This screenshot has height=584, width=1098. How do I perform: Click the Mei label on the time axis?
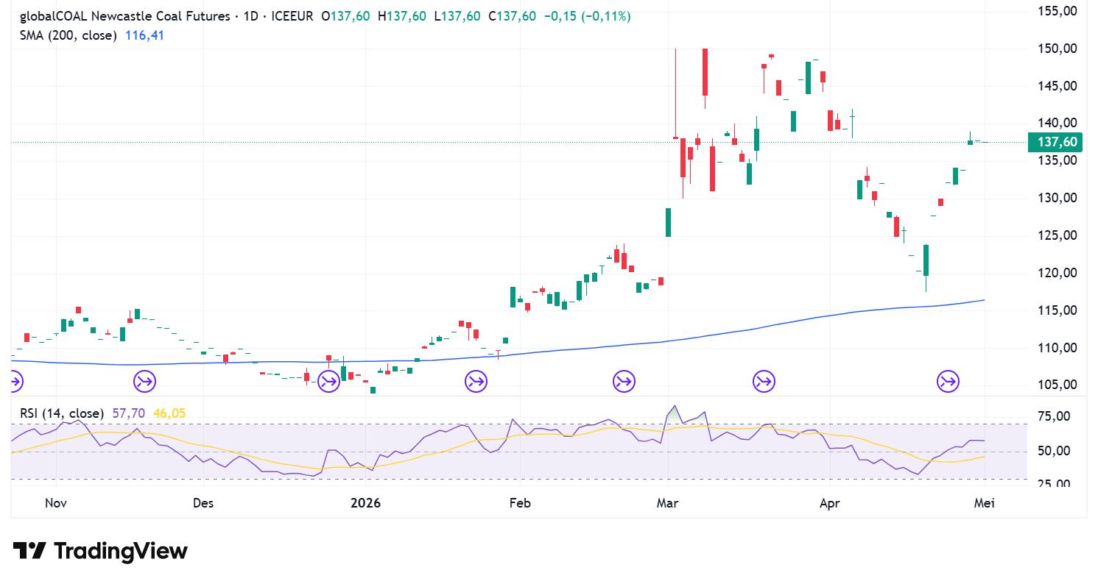point(985,503)
